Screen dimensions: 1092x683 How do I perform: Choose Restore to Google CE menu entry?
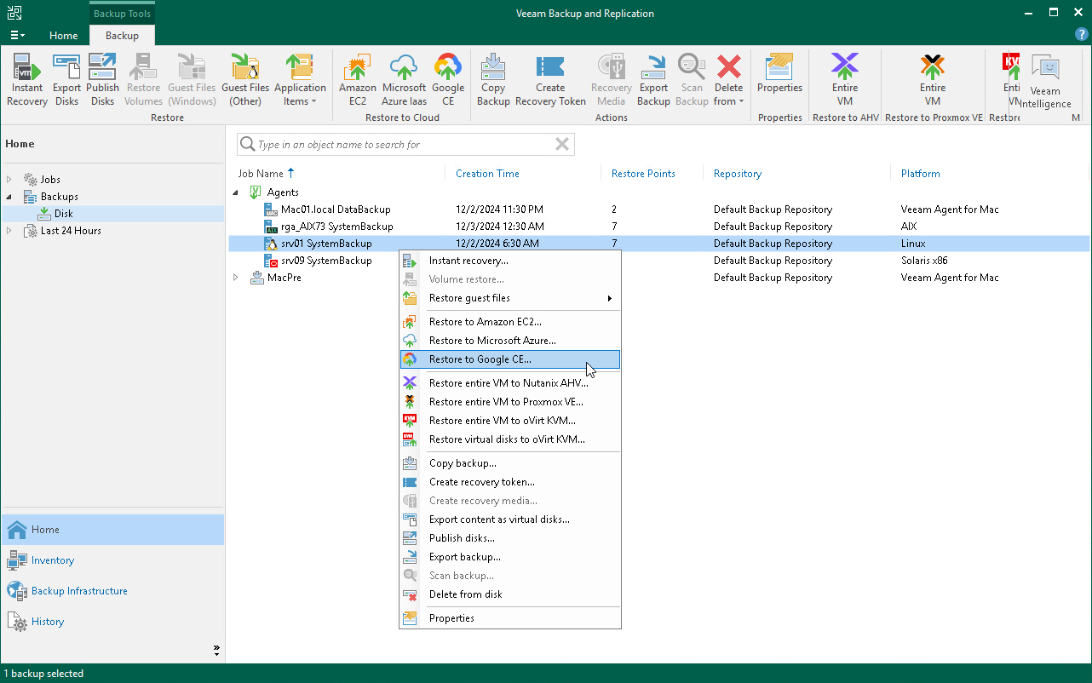coord(480,359)
